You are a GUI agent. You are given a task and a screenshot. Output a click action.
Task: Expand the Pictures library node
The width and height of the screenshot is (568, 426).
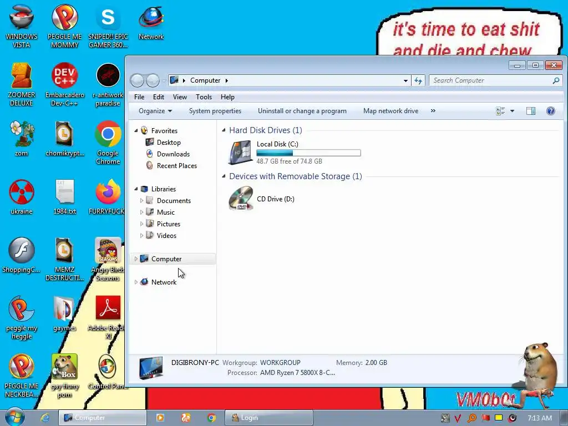coord(141,224)
